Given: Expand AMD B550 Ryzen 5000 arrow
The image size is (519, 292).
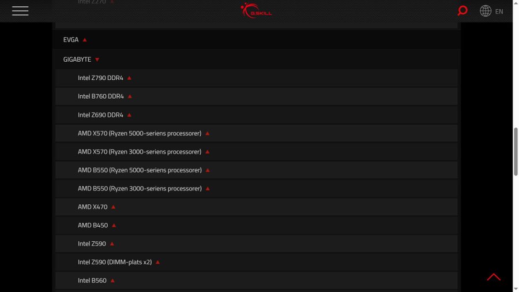Looking at the screenshot, I should tap(208, 170).
